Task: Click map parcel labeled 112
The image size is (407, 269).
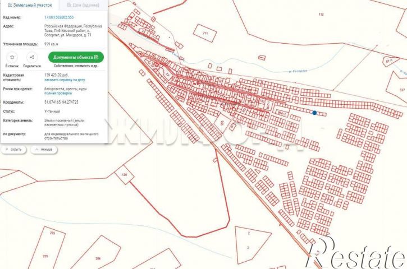Action: 321,15
